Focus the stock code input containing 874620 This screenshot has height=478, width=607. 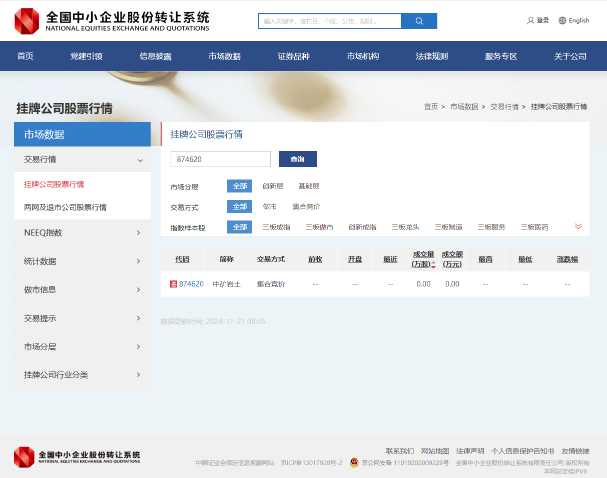pos(221,159)
